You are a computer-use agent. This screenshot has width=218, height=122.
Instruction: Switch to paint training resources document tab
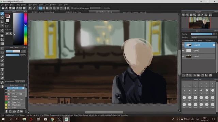(135, 12)
